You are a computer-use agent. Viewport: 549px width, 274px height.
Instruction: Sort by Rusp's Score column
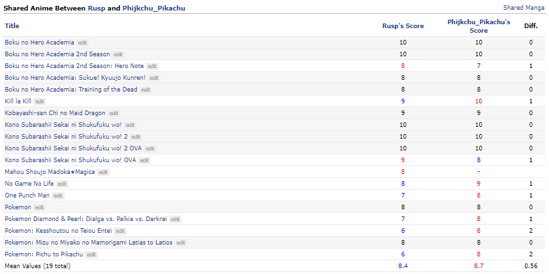click(403, 26)
